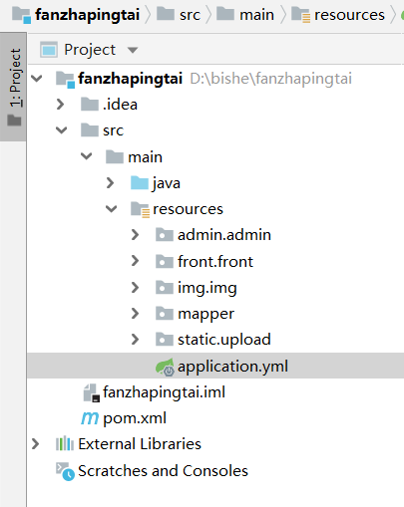Viewport: 404px width, 507px height.
Task: Click the Project view window icon
Action: click(x=49, y=50)
